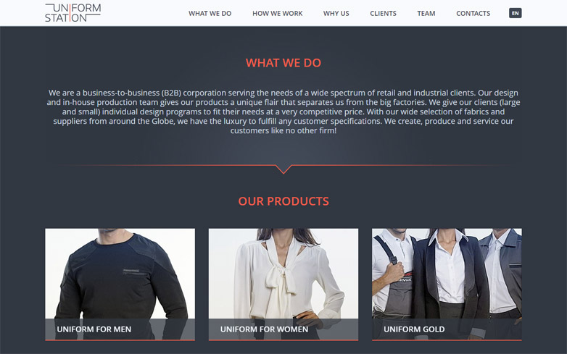This screenshot has height=354, width=567.
Task: Click the WHAT WE DO section heading
Action: 283,63
